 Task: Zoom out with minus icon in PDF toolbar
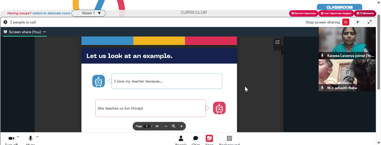click(x=166, y=126)
